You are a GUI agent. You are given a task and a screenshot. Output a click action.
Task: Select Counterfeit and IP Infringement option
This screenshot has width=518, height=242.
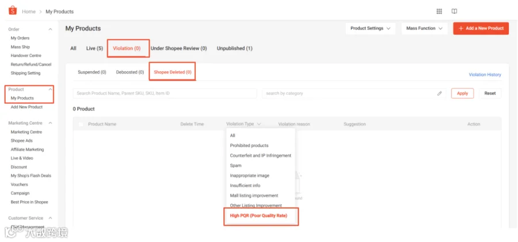[260, 156]
